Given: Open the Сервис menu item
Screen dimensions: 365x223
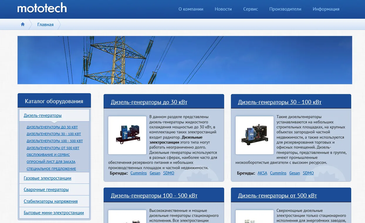Looking at the screenshot, I should point(251,9).
